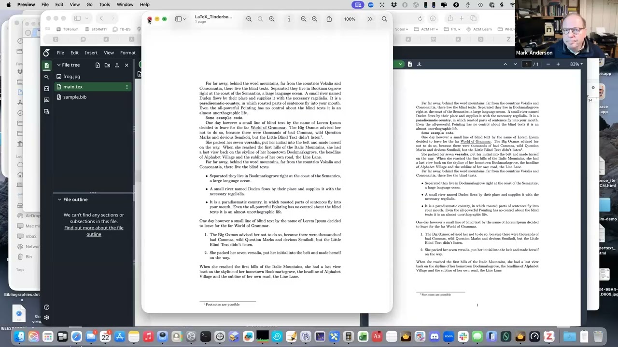This screenshot has width=618, height=347.
Task: Show Safari downloads
Action: tap(433, 18)
